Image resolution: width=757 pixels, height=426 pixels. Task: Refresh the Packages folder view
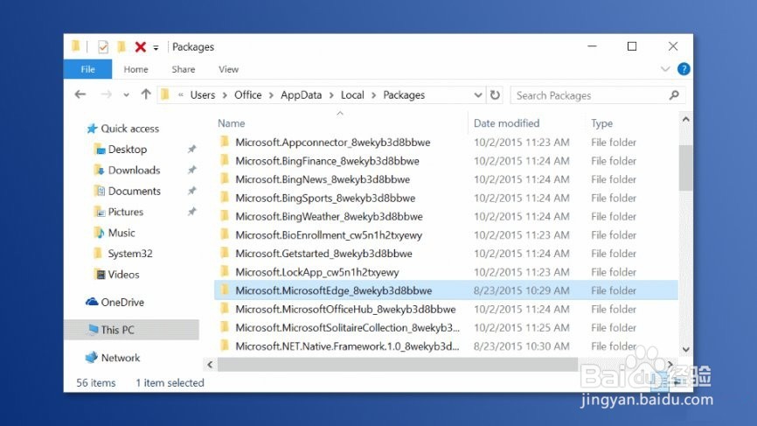point(495,95)
